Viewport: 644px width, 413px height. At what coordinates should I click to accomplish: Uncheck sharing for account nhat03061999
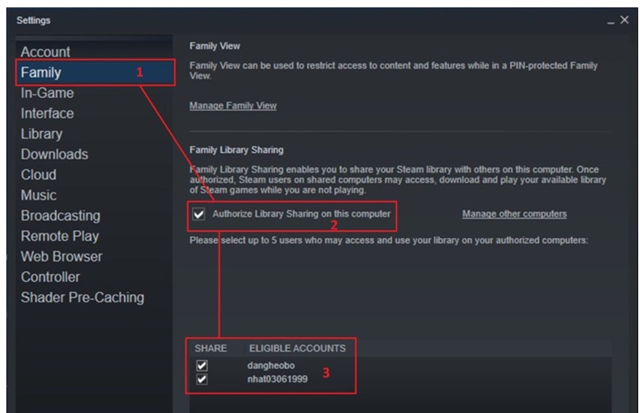pos(200,376)
